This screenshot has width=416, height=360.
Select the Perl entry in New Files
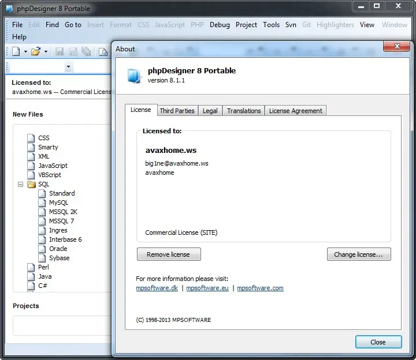(x=43, y=267)
